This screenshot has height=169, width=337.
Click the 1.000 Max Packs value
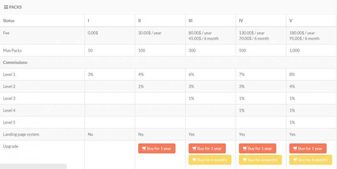coord(295,51)
